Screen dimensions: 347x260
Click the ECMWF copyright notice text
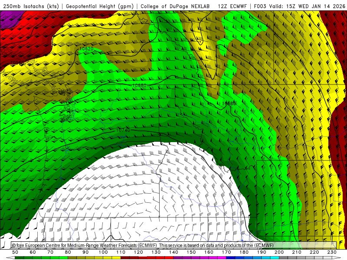pos(143,245)
